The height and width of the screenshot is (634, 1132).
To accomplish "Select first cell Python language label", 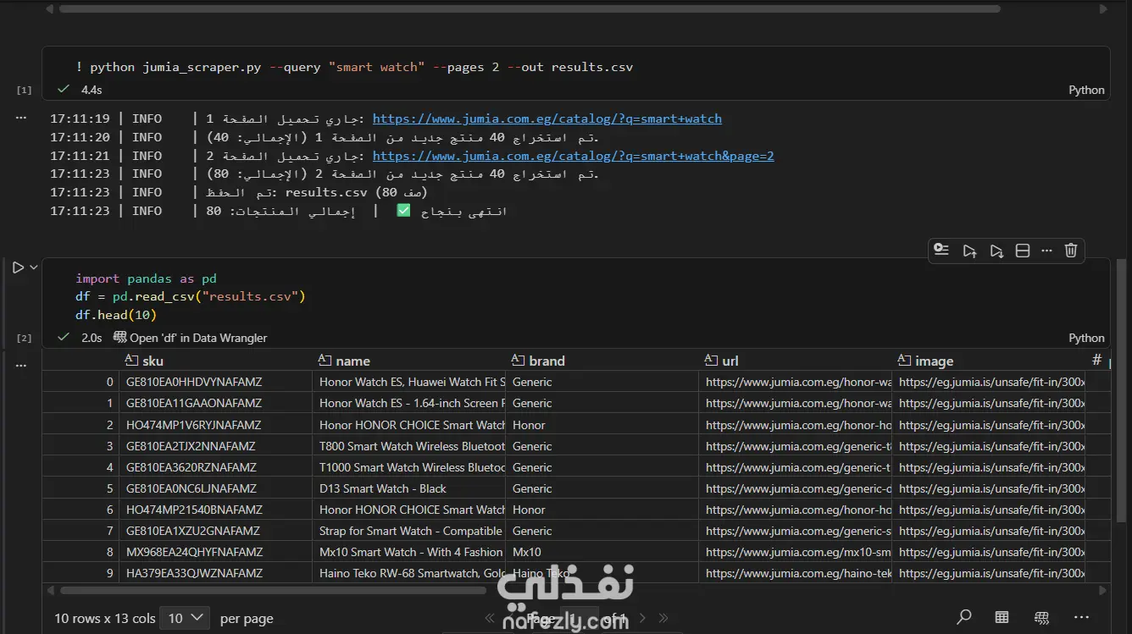I will 1086,90.
